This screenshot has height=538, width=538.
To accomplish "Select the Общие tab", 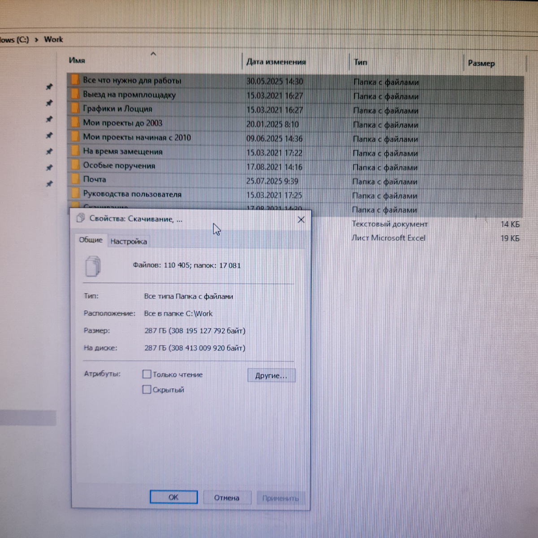I will tap(91, 240).
